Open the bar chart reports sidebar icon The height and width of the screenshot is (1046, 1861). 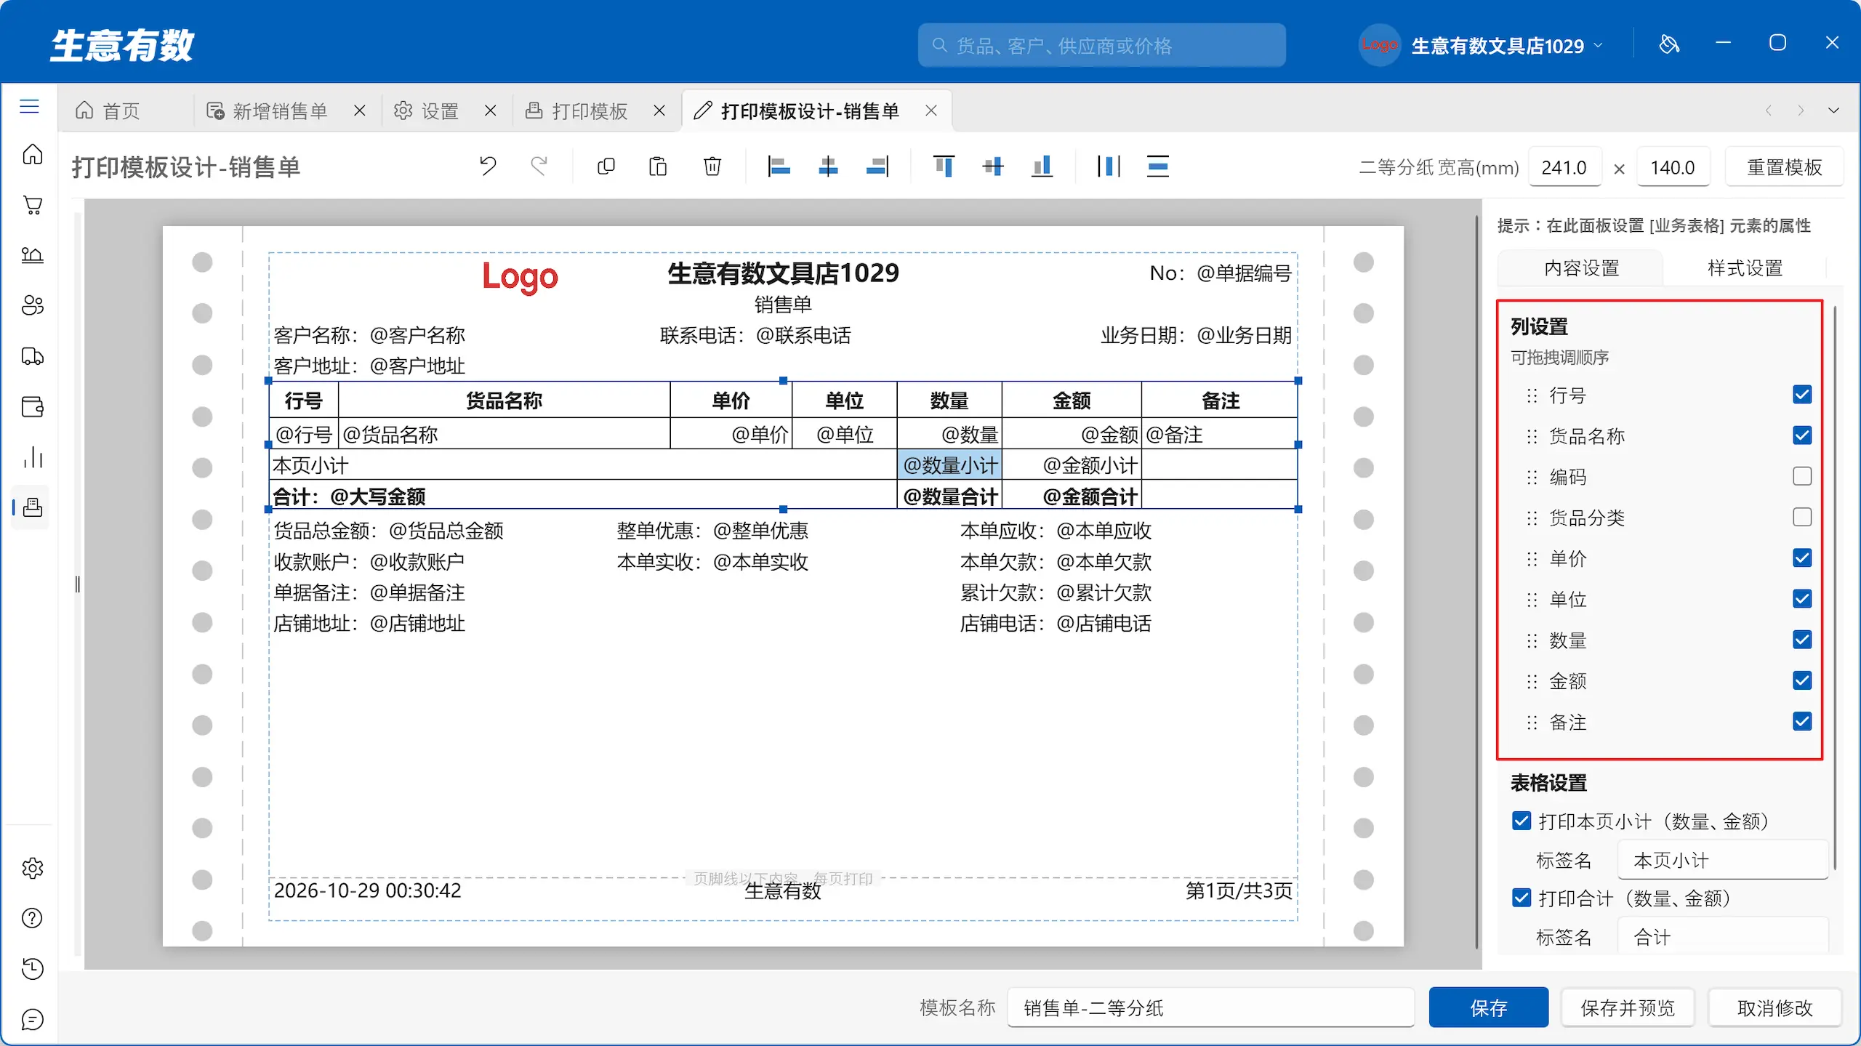pyautogui.click(x=33, y=457)
